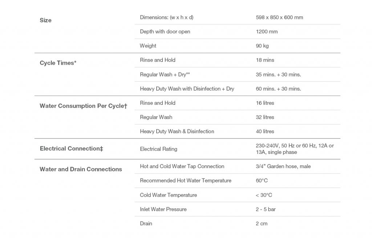Click the Regular Wash + Dry** label
The image size is (372, 238).
165,75
